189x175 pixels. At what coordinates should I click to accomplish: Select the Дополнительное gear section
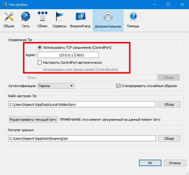pos(108,21)
